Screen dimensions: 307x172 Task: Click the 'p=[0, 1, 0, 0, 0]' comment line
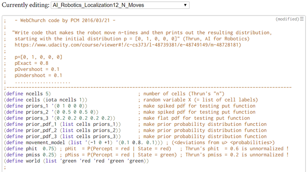click(38, 57)
